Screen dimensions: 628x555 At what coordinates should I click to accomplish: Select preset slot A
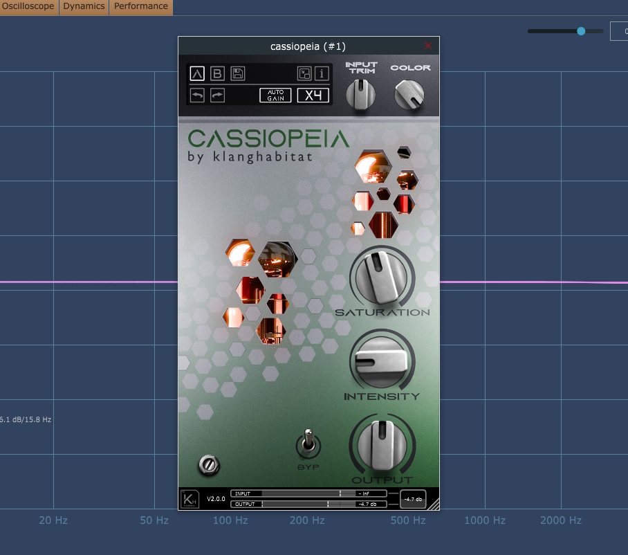(x=197, y=73)
